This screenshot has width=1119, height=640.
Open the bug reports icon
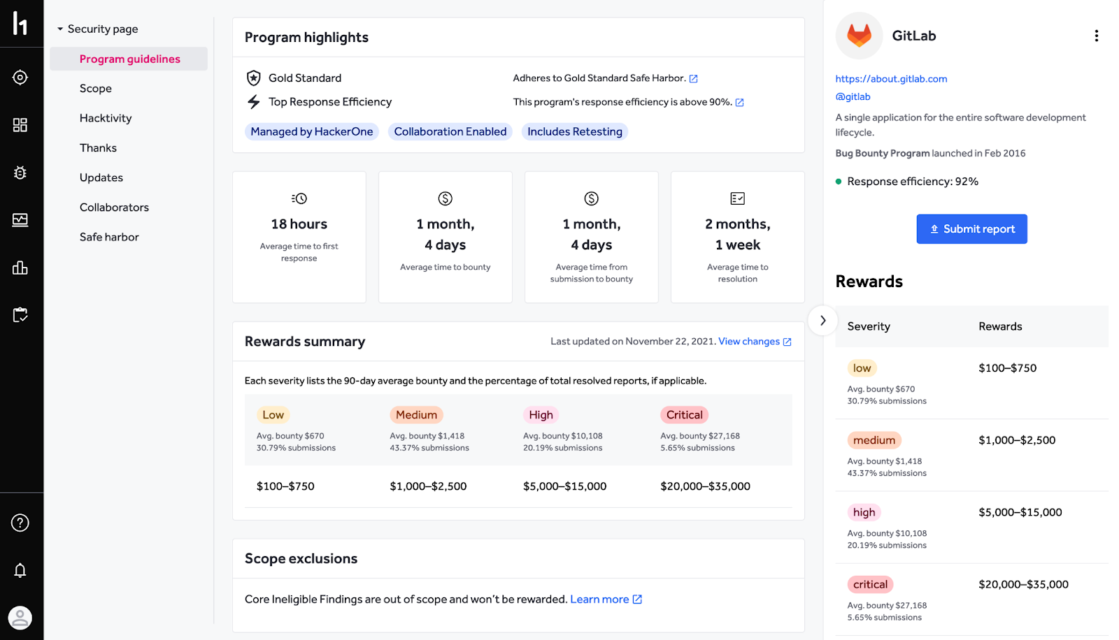click(x=20, y=173)
